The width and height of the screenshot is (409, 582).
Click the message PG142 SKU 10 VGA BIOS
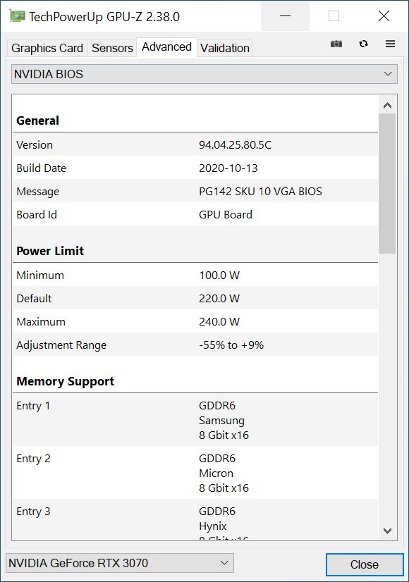tap(260, 192)
